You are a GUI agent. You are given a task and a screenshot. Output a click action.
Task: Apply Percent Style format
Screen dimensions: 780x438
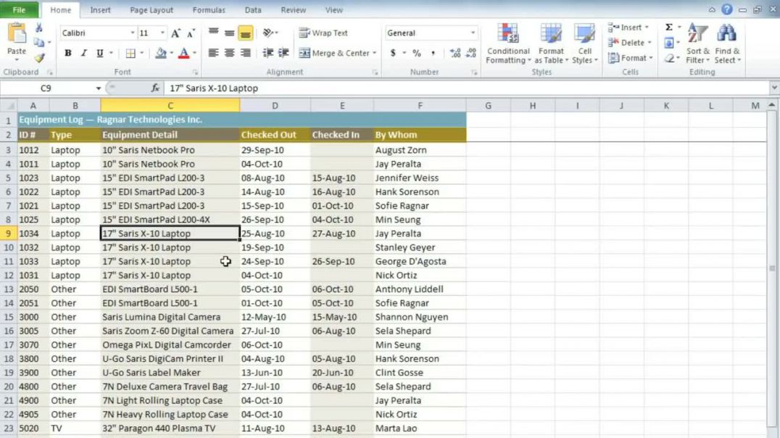417,53
